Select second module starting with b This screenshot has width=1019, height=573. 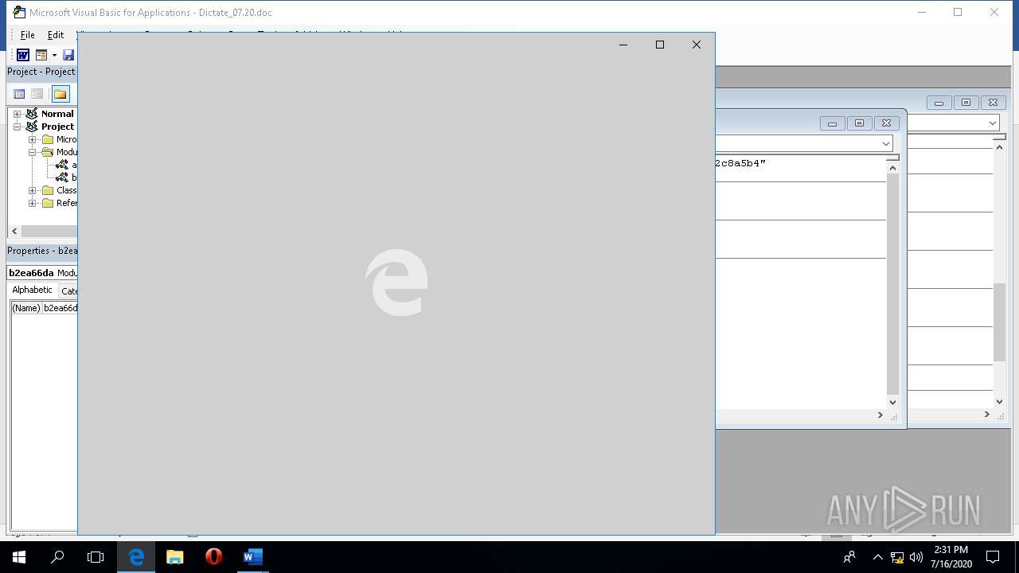click(x=67, y=177)
